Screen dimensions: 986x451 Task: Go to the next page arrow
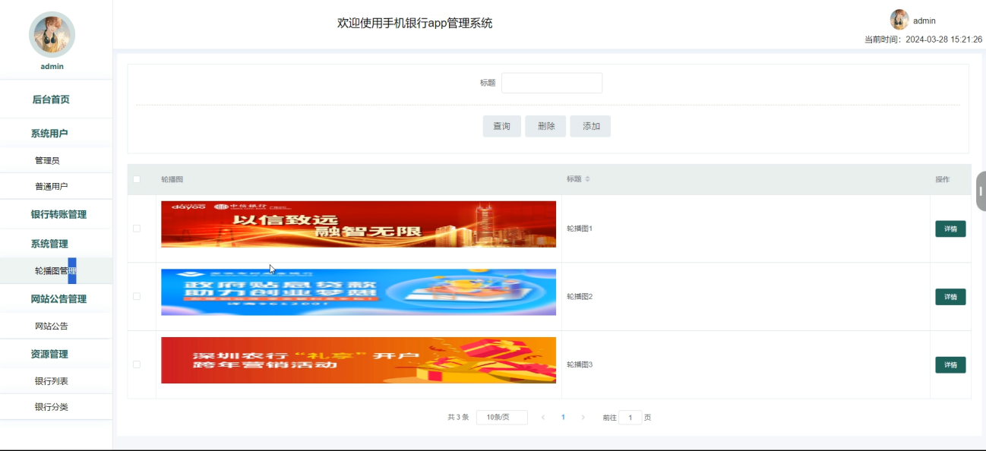coord(583,418)
